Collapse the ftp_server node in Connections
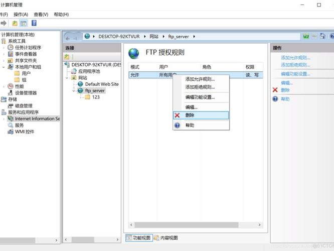This screenshot has width=334, height=251. (x=74, y=91)
